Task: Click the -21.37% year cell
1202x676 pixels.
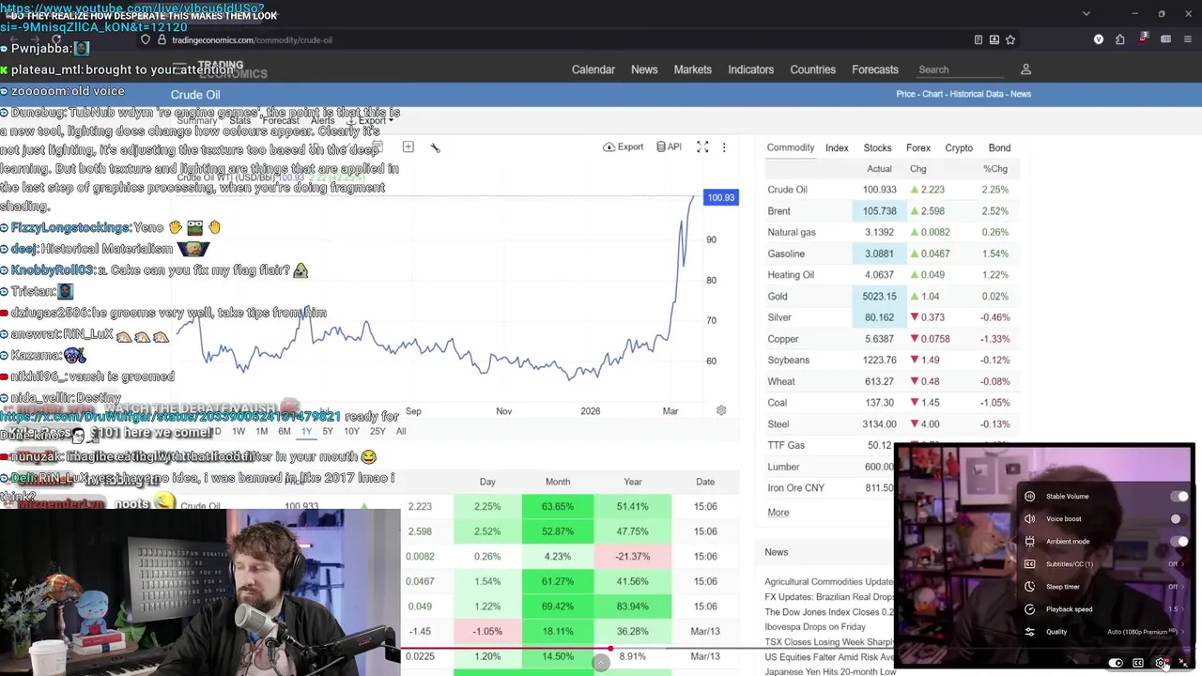Action: [633, 556]
